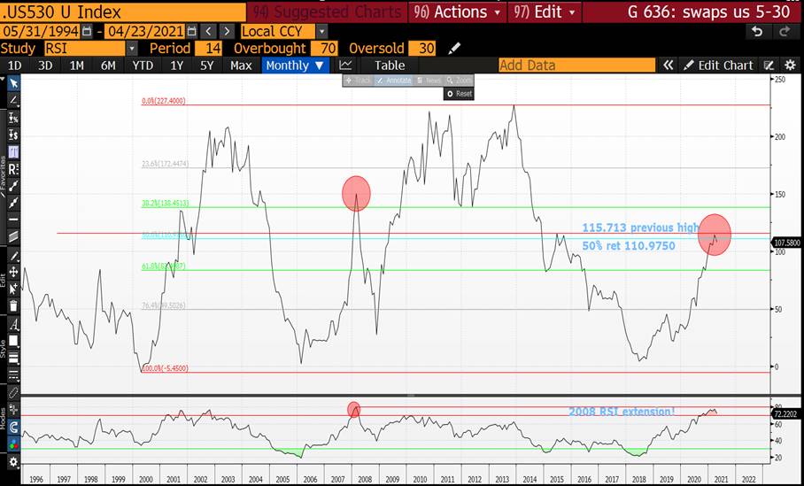Click the settings gear at sidebar bottom
Screen dimensions: 804x486
13,462
